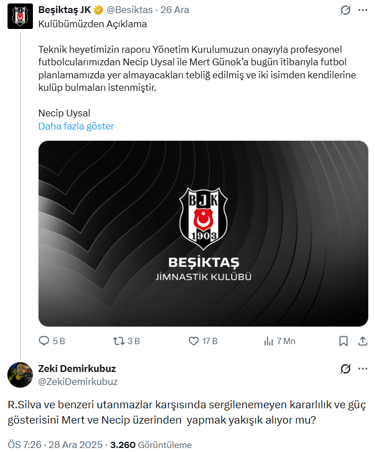
Task: Share the Beşiktaş tweet via share icon
Action: [x=363, y=341]
